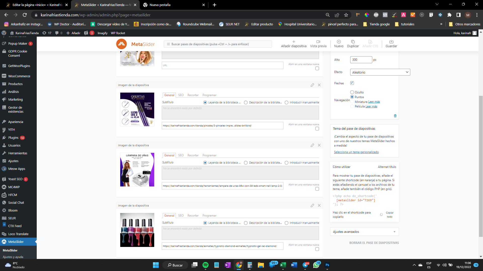Expand the Ajustes avanzados section

click(x=364, y=232)
